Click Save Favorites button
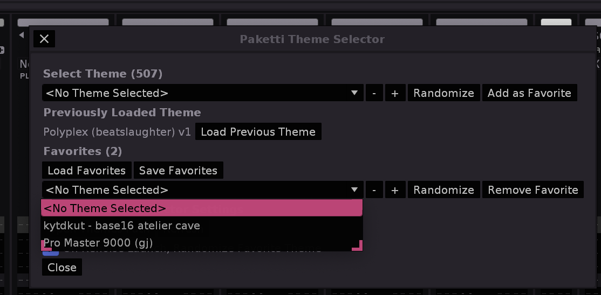The width and height of the screenshot is (601, 295). click(x=178, y=171)
